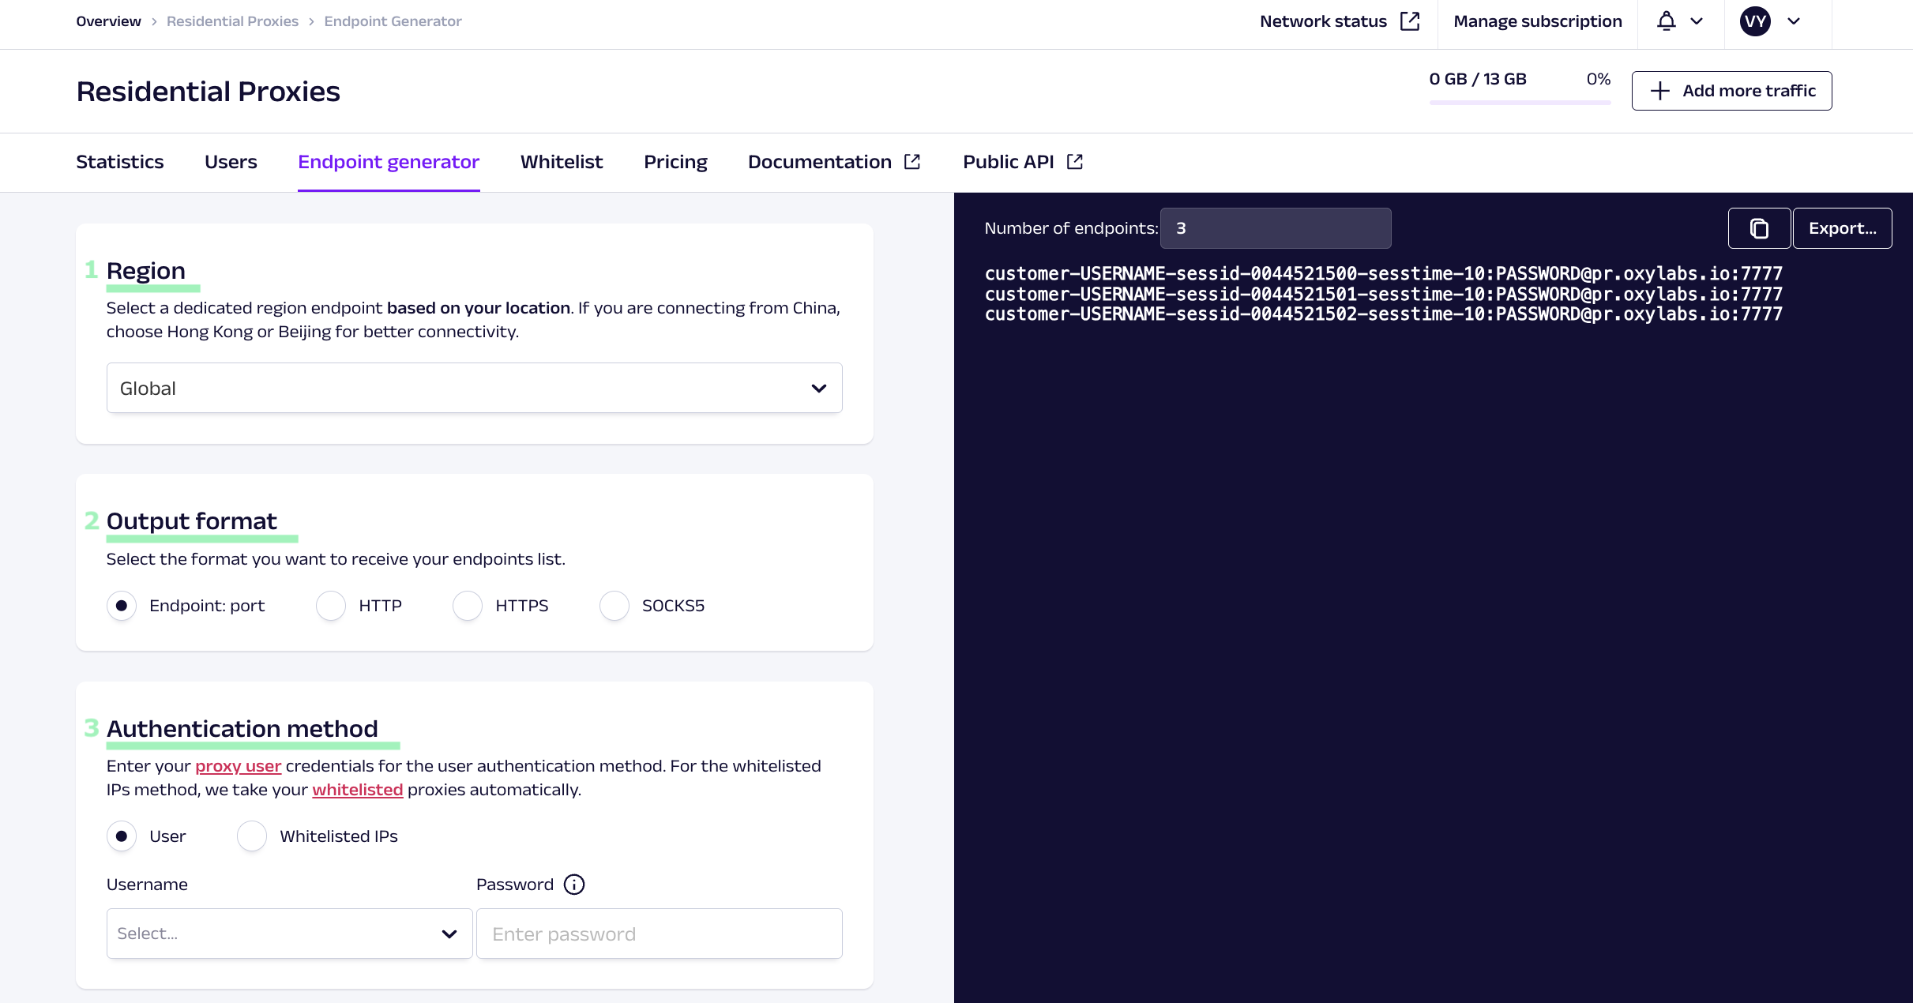Open the Global region dropdown
Viewport: 1913px width, 1003px height.
[474, 388]
